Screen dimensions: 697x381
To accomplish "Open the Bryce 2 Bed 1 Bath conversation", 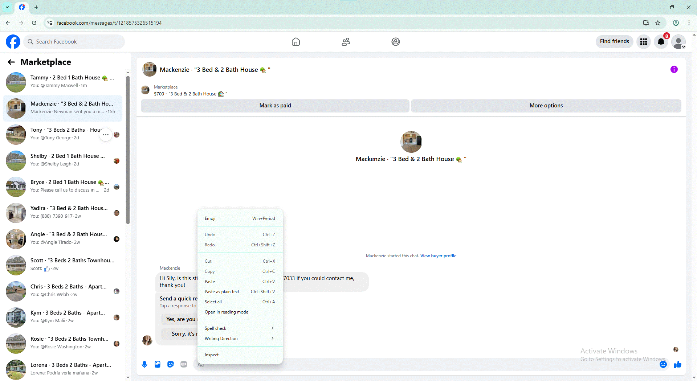I will coord(62,187).
